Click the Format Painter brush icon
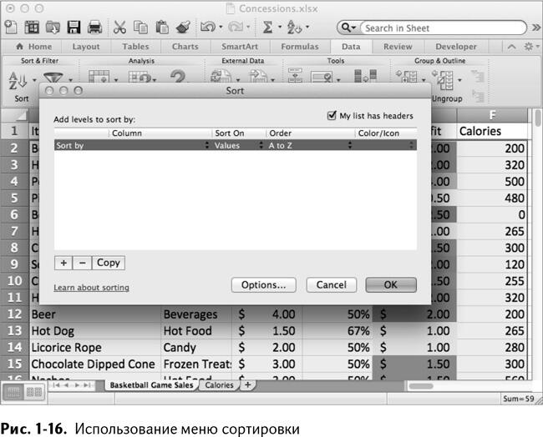This screenshot has height=437, width=543. coord(182,28)
